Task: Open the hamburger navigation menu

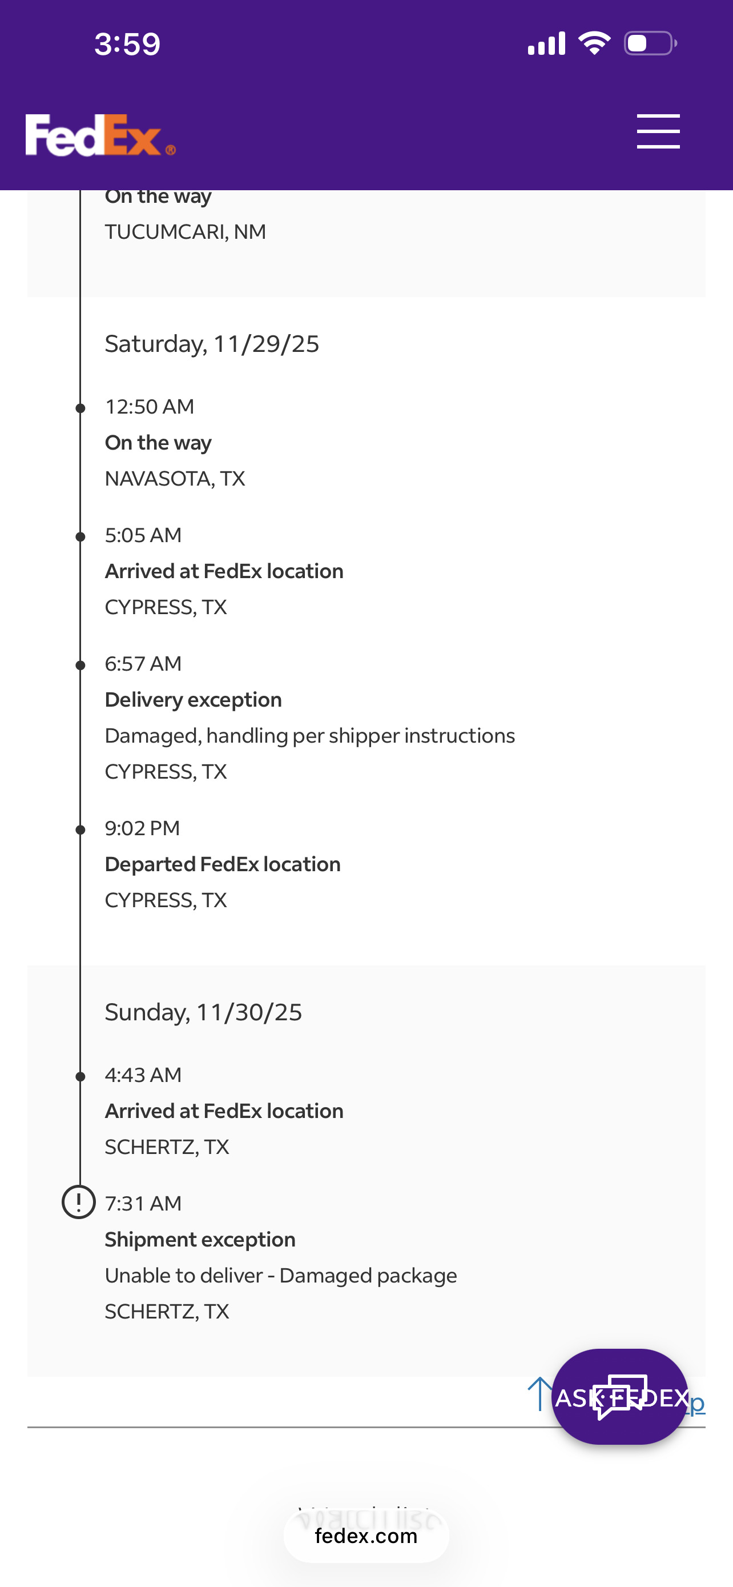Action: coord(658,131)
